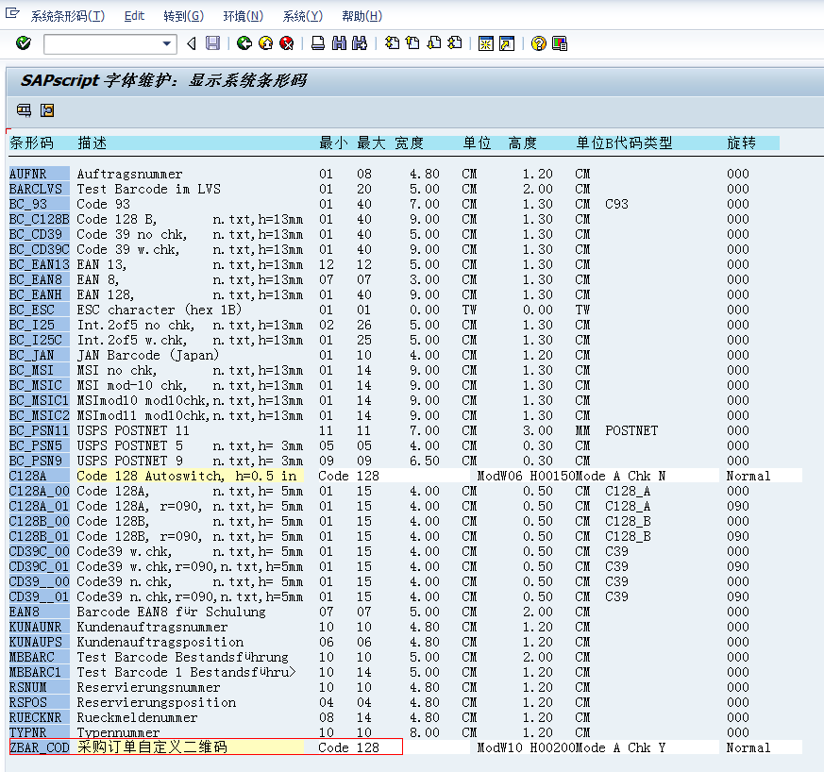This screenshot has height=772, width=824.
Task: Click the First Page navigation icon
Action: pos(392,43)
